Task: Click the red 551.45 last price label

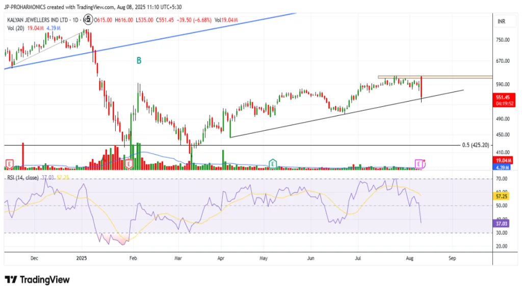Action: click(x=503, y=97)
